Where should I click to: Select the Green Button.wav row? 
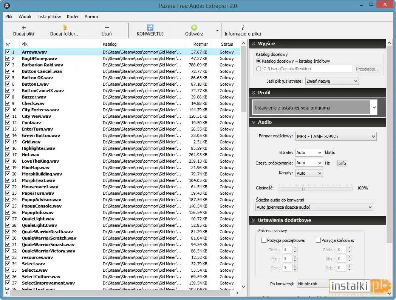[x=122, y=135]
